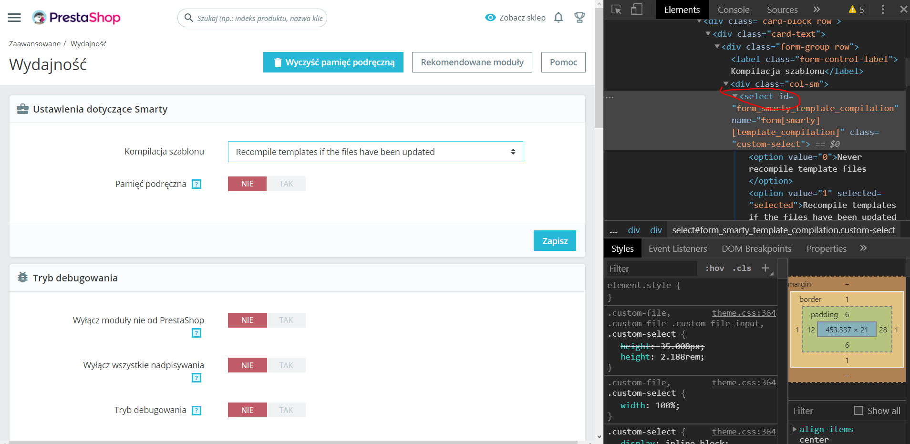Switch to Sources tab
This screenshot has height=444, width=910.
(x=782, y=10)
